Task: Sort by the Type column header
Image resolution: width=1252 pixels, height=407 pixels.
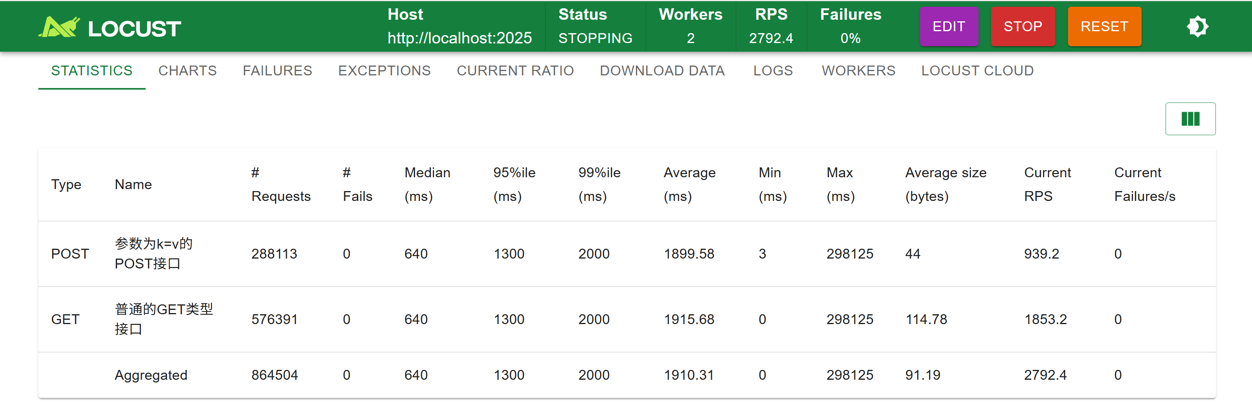Action: point(66,185)
